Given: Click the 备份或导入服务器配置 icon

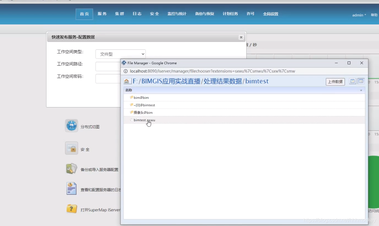Looking at the screenshot, I should point(71,169).
